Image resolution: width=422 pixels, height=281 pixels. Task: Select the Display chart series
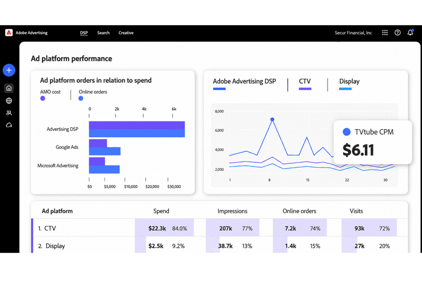[x=349, y=81]
